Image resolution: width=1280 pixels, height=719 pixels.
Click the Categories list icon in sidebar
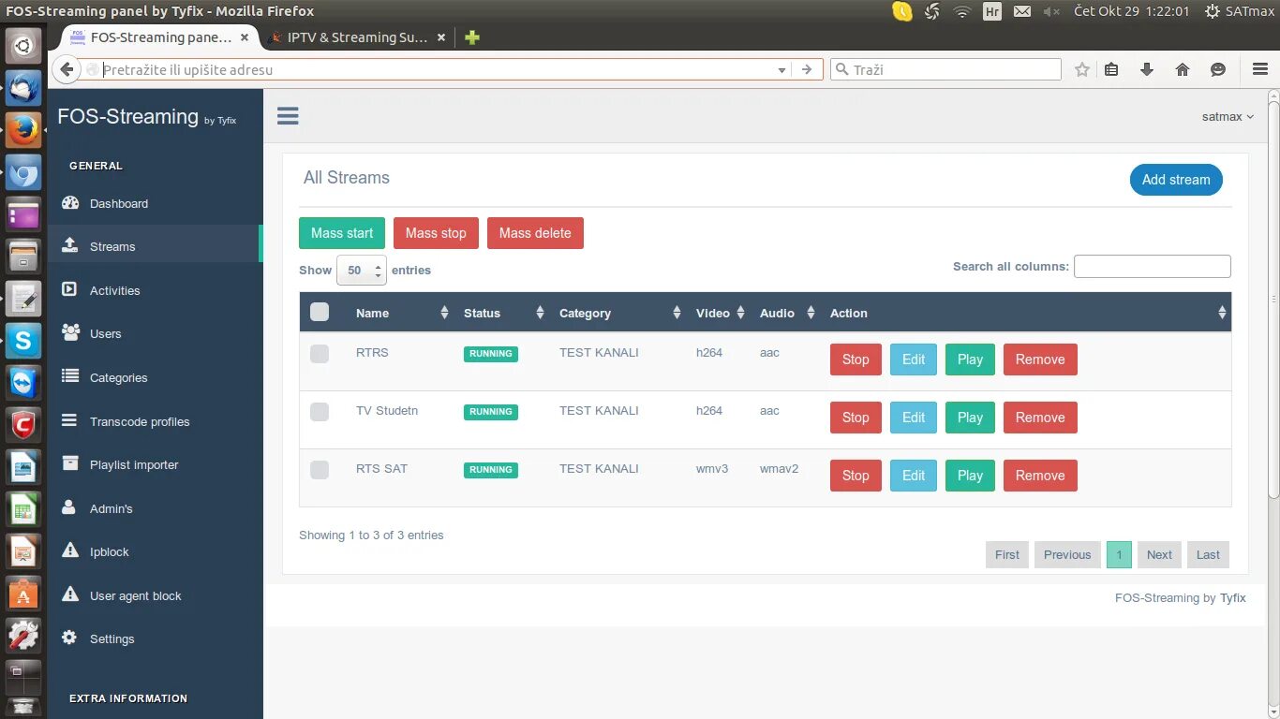pyautogui.click(x=69, y=376)
